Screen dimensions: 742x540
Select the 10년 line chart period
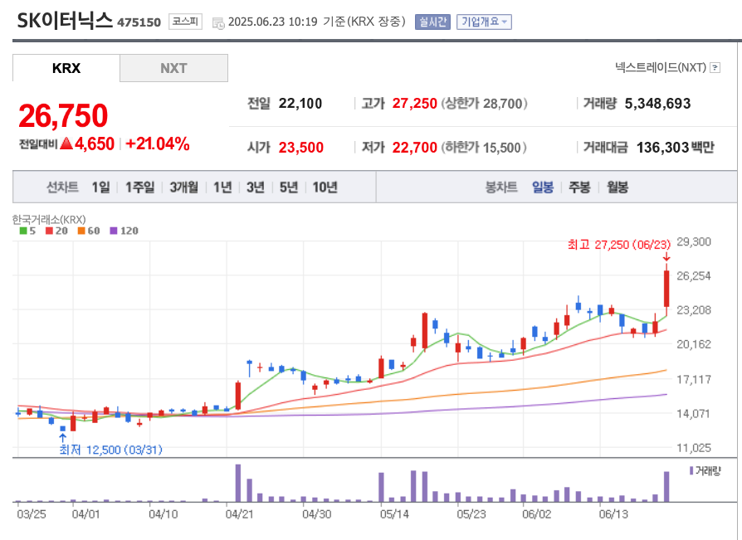325,187
